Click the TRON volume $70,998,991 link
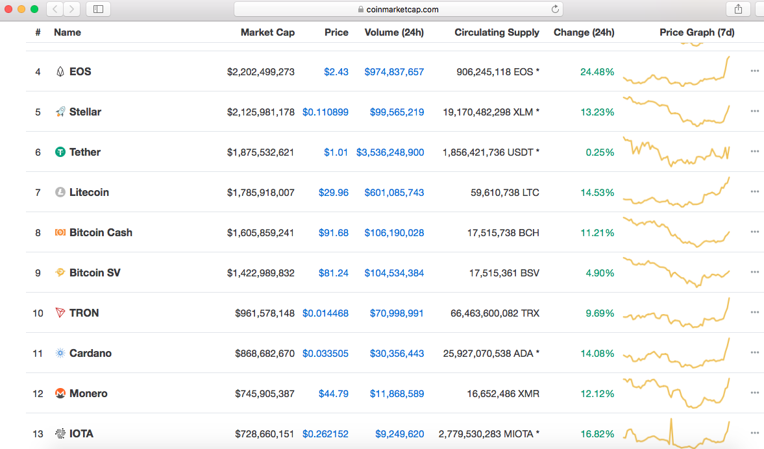The width and height of the screenshot is (764, 449). [x=397, y=313]
